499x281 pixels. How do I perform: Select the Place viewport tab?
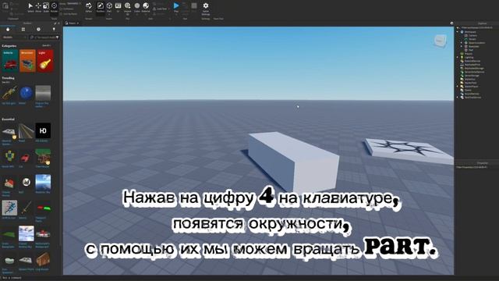[x=71, y=23]
